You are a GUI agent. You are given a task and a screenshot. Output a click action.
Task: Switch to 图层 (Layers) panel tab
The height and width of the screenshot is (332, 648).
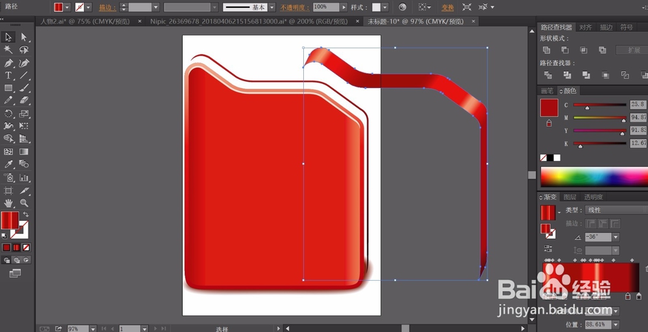click(570, 197)
